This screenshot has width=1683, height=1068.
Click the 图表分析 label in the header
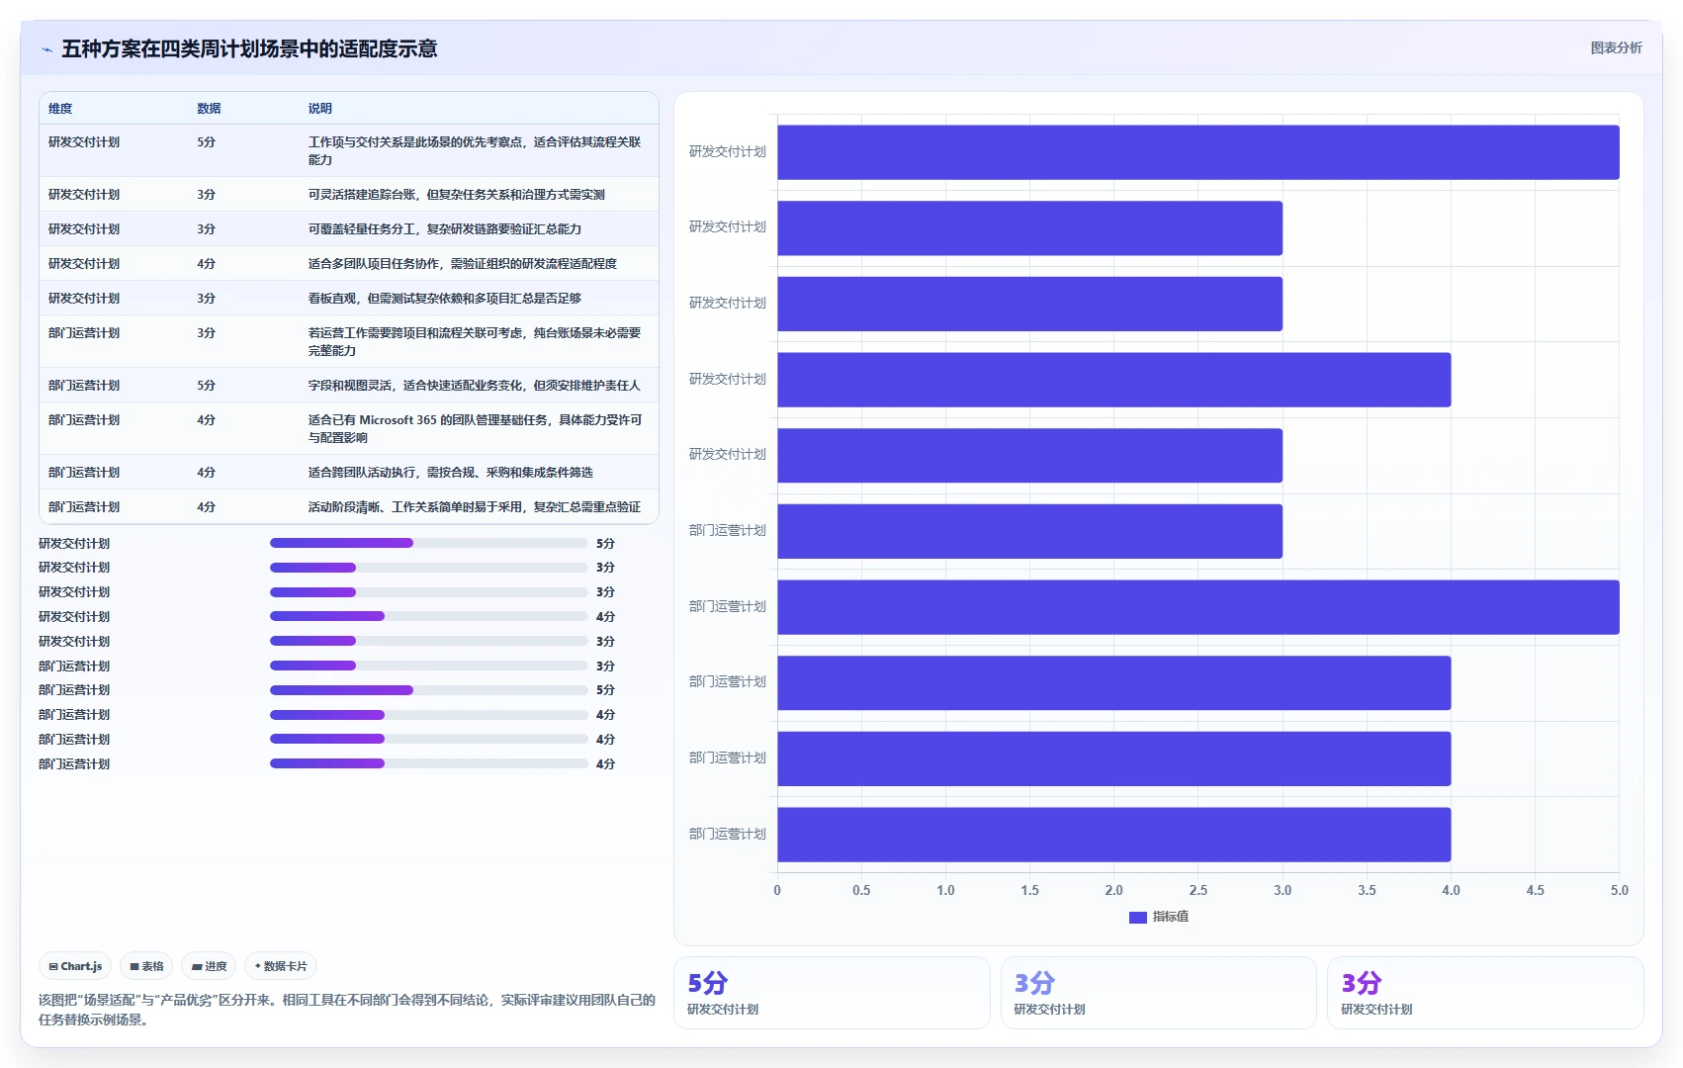[x=1616, y=47]
